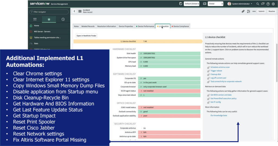
Task: Click Get PowerShell execution policy link
Action: (223, 98)
